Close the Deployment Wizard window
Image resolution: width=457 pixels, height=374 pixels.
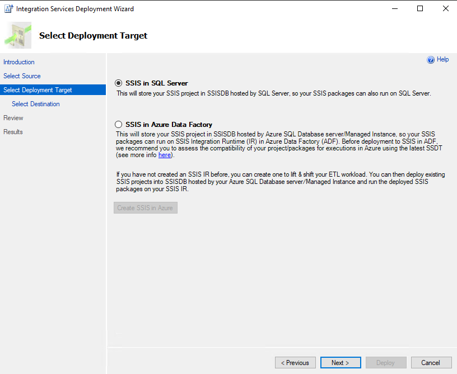446,9
